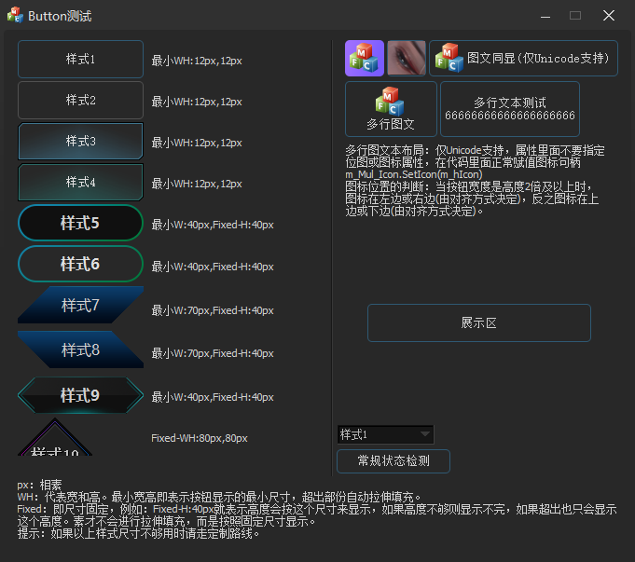
Task: Click the 多行图文 button
Action: 391,109
